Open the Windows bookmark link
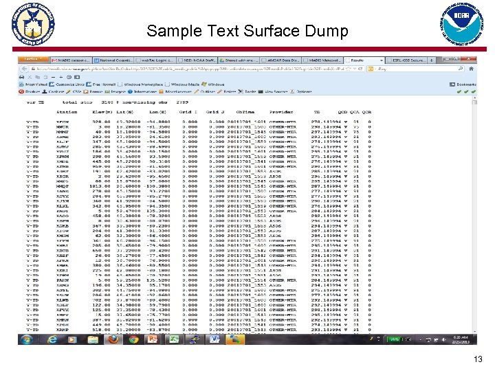This screenshot has width=495, height=371. (213, 85)
